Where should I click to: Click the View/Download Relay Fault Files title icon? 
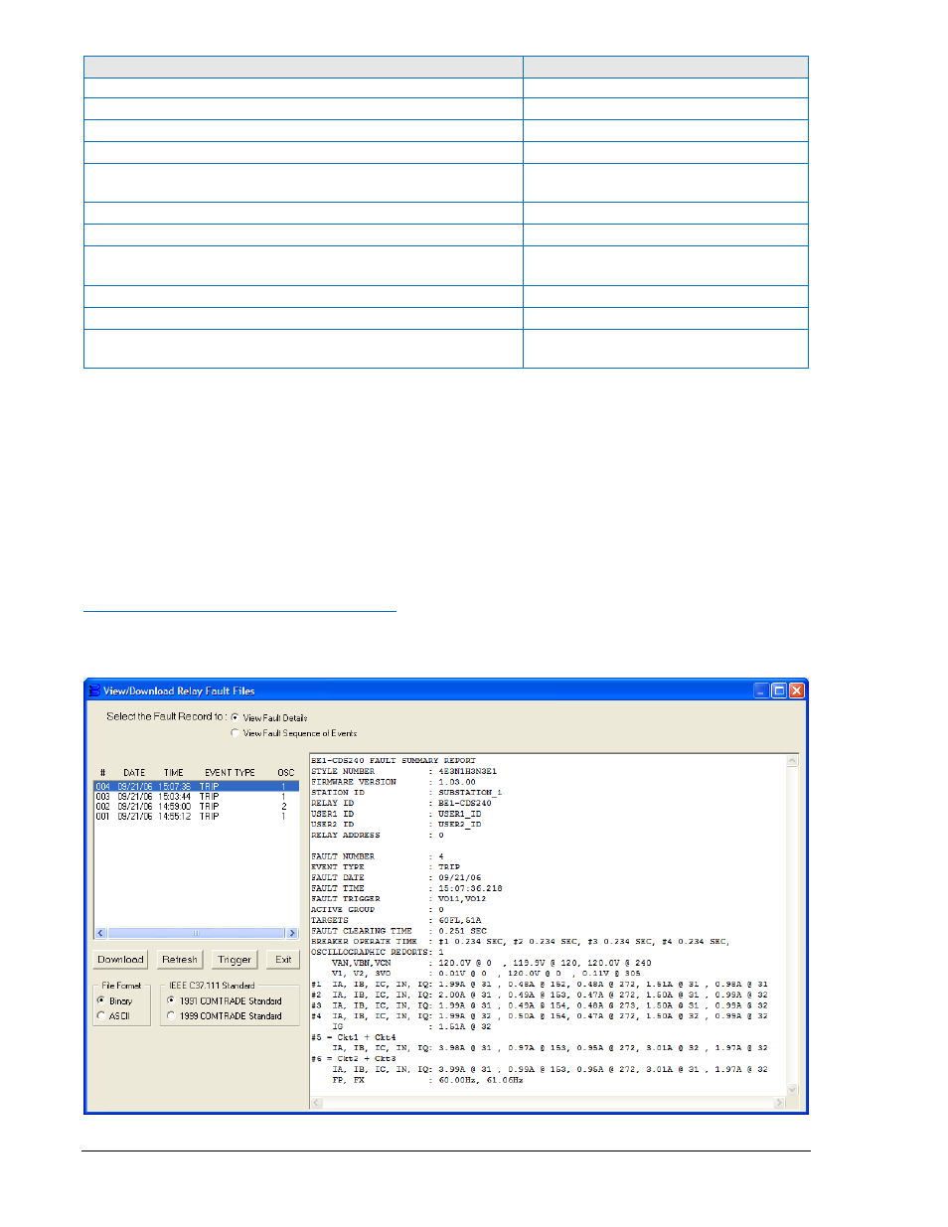tap(93, 690)
